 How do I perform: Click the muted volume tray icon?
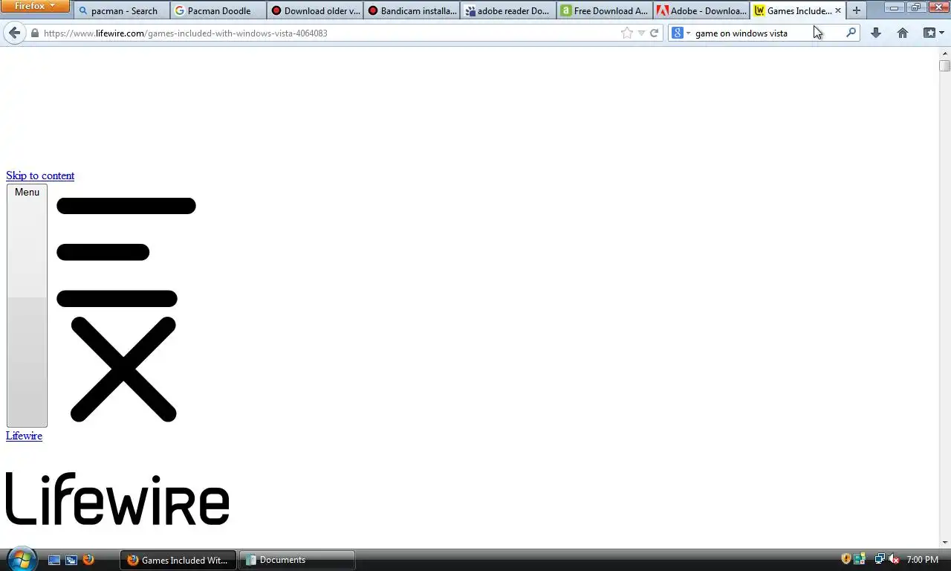[895, 559]
